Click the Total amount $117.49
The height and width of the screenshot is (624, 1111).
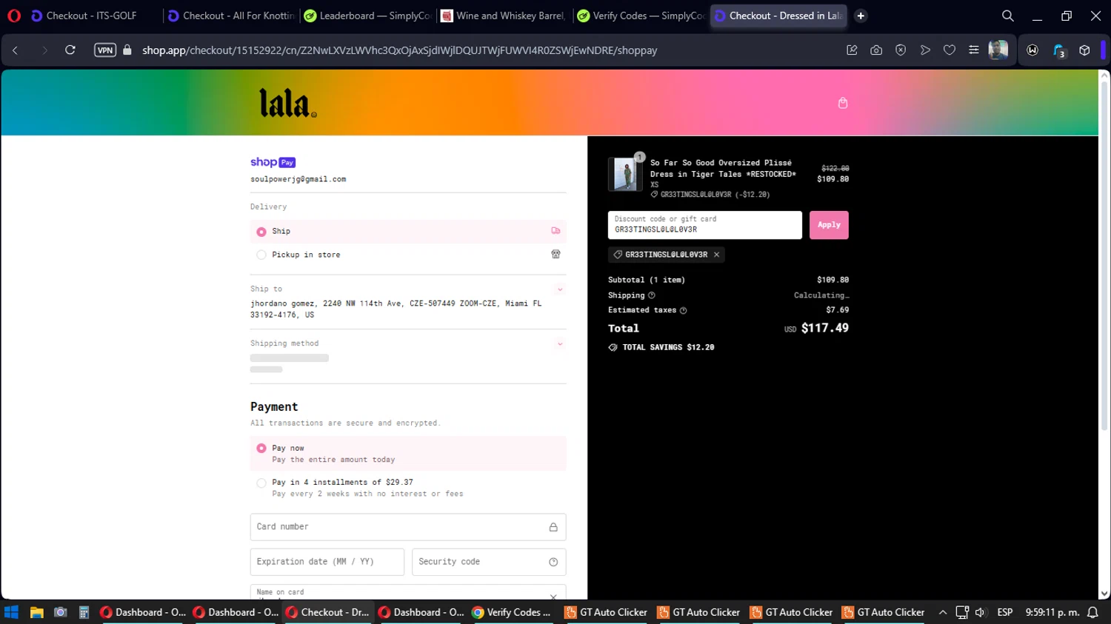(825, 328)
